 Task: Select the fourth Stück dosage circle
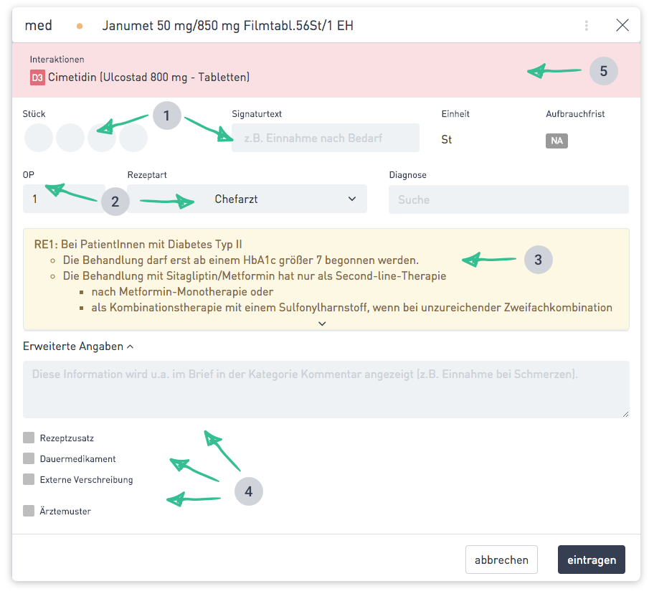point(133,138)
